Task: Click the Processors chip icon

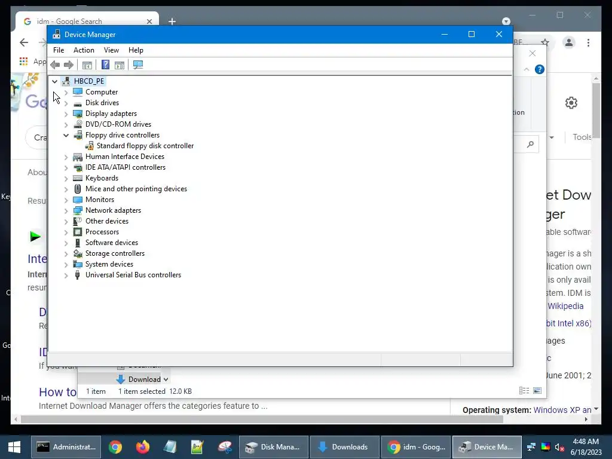Action: click(78, 232)
